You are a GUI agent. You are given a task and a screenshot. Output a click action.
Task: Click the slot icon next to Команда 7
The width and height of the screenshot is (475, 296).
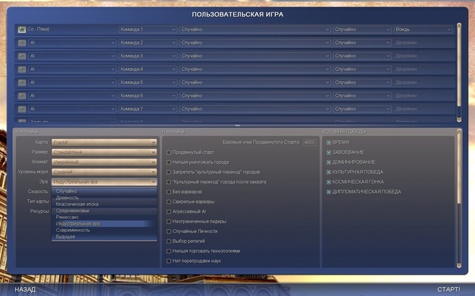point(22,108)
